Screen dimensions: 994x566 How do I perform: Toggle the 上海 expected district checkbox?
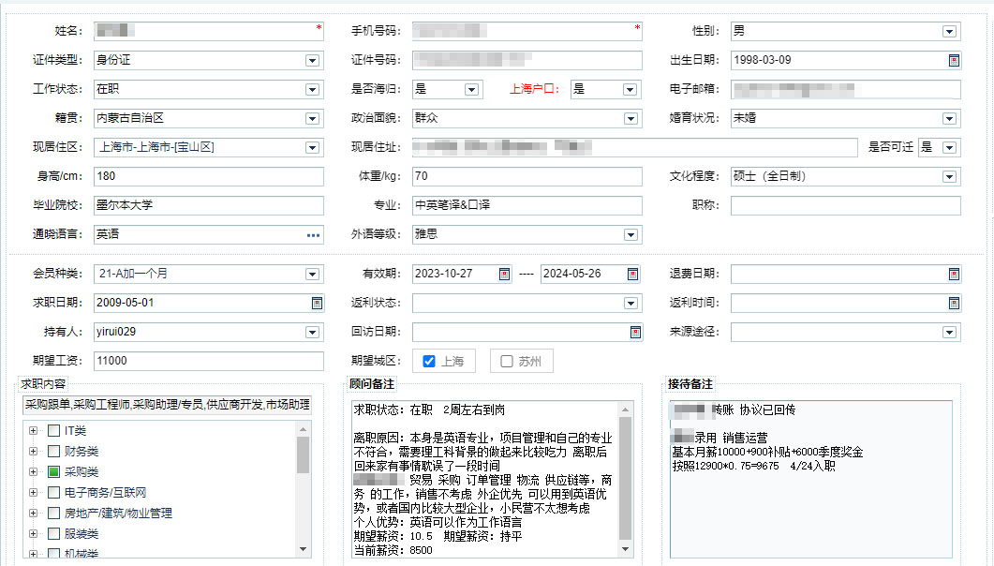(429, 362)
